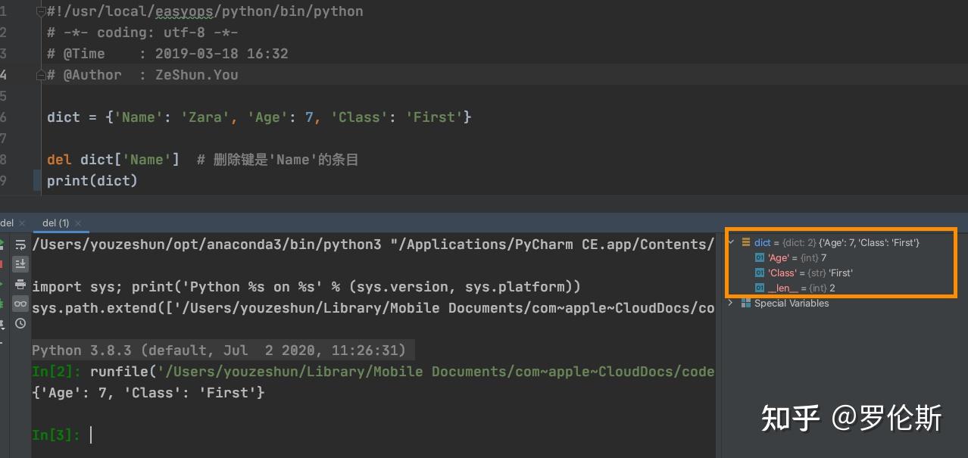Click the 'coding: utf-8' comment line
The image size is (968, 458).
coord(142,33)
